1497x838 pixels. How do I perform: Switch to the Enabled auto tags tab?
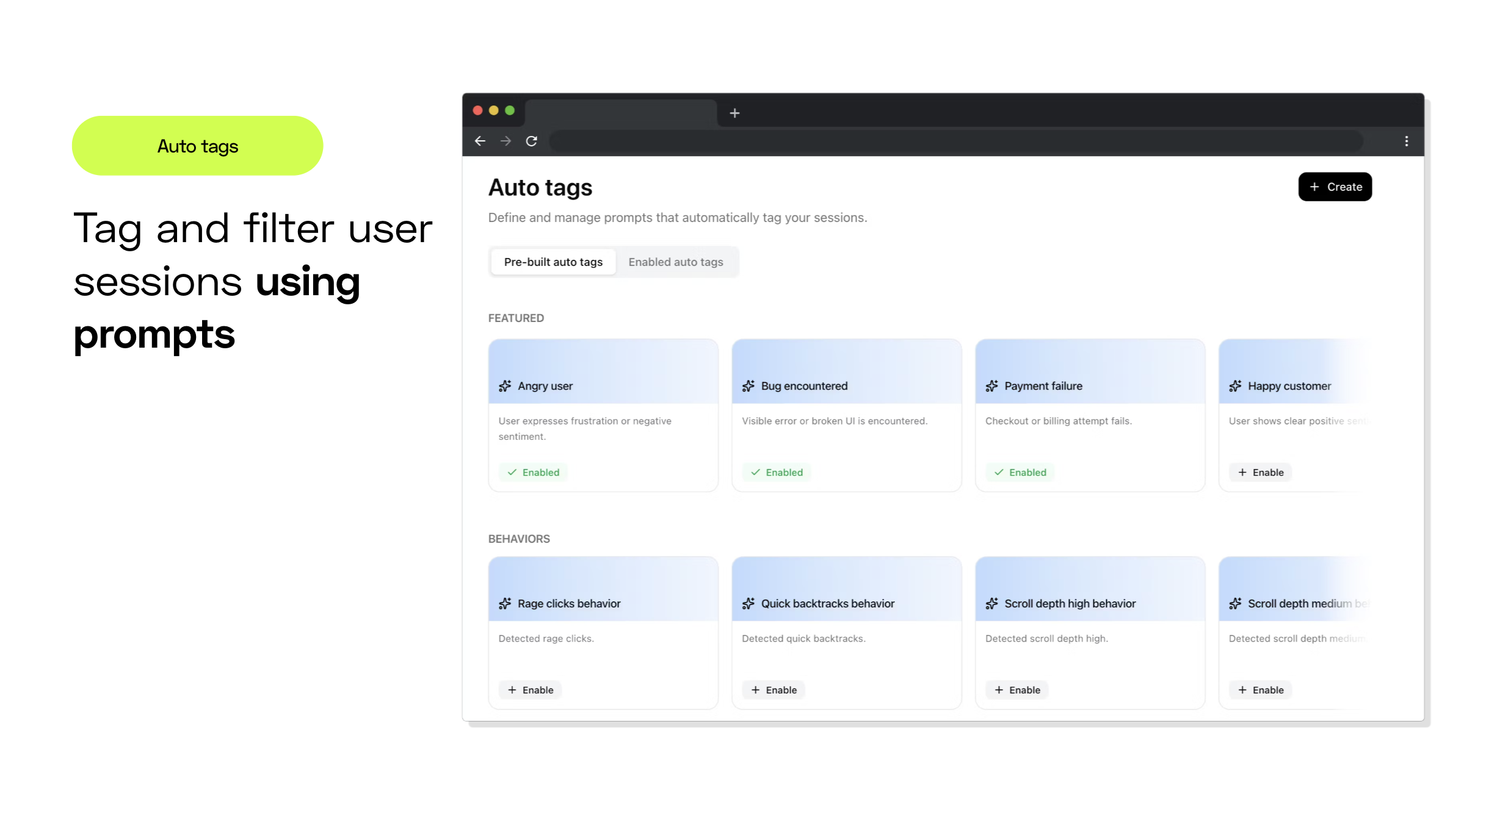coord(676,262)
